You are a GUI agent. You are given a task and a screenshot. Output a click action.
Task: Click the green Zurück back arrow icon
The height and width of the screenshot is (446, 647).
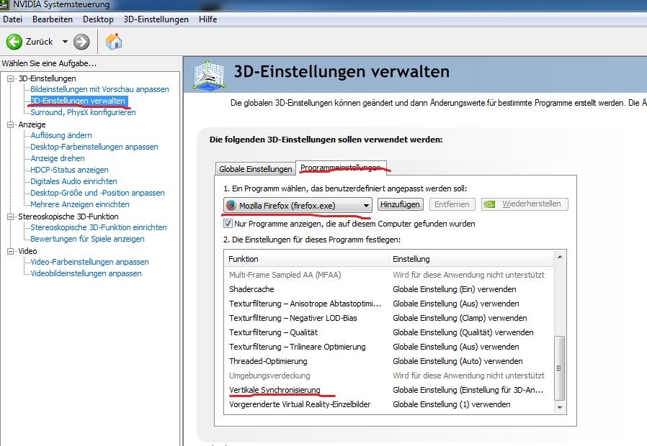14,42
